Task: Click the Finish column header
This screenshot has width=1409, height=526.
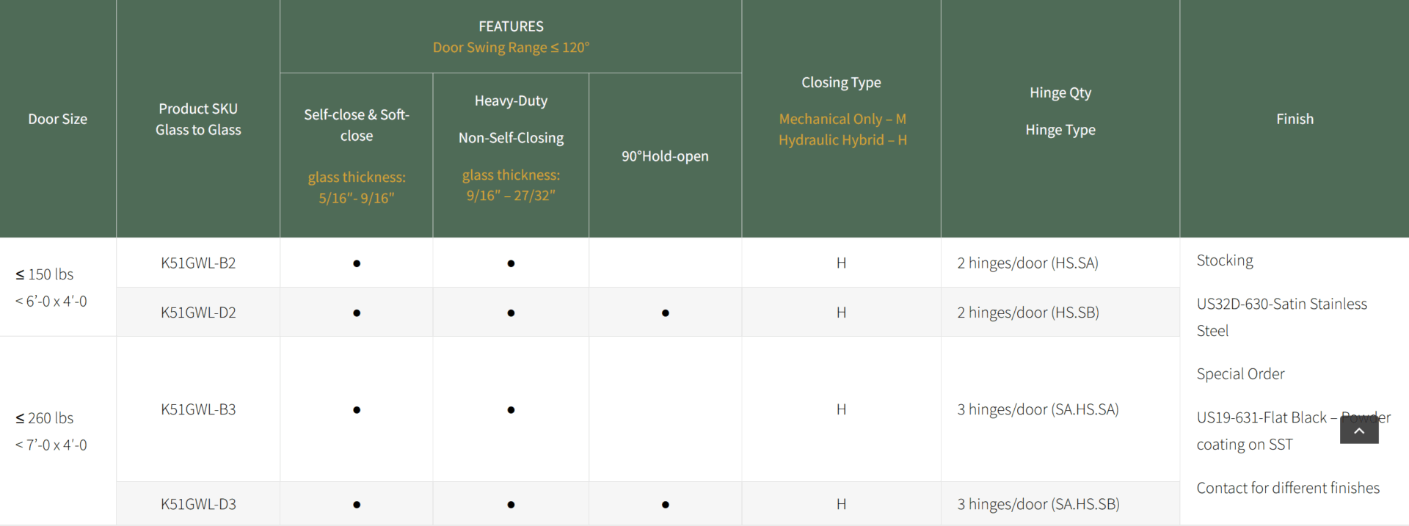Action: (1295, 119)
